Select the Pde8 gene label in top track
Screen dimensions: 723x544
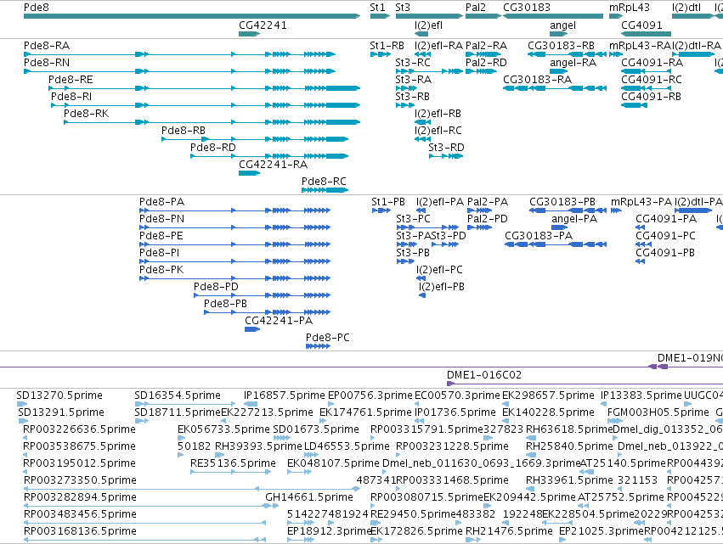[x=36, y=8]
